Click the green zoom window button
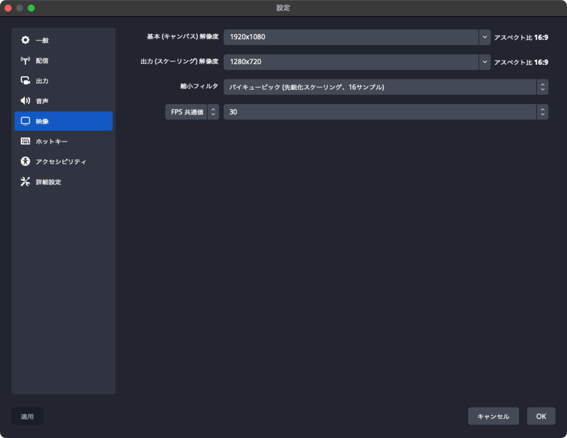Screen dimensions: 567x438 pyautogui.click(x=31, y=8)
